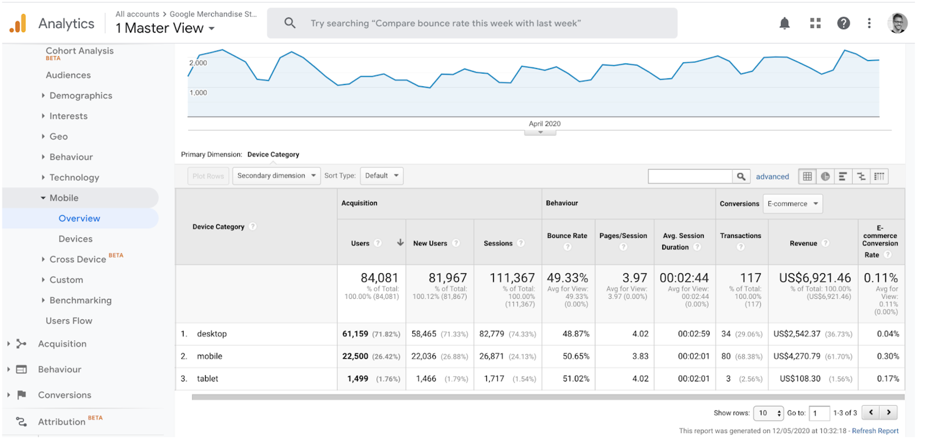Select Devices under Mobile
Image resolution: width=932 pixels, height=439 pixels.
(x=75, y=238)
